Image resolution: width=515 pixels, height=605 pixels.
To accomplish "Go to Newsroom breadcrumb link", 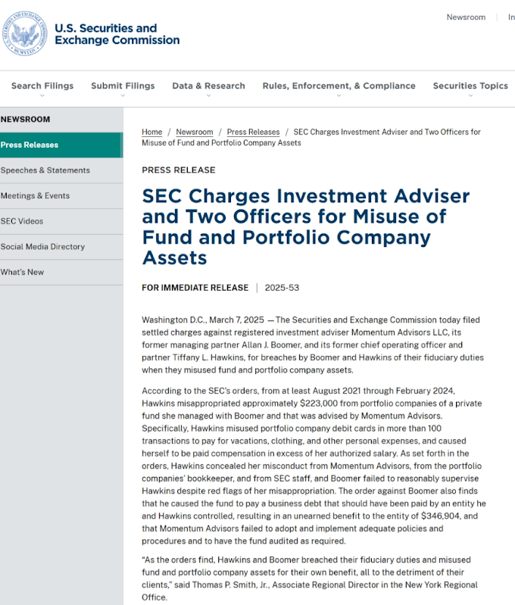I will click(194, 132).
